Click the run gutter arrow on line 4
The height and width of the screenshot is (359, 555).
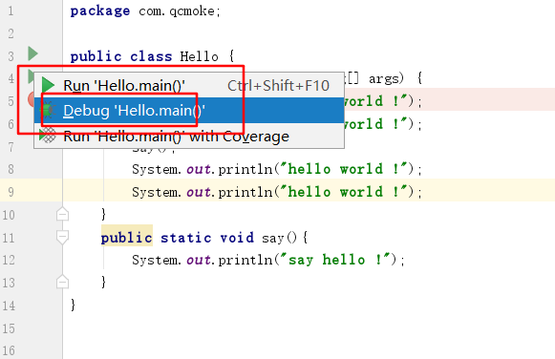click(31, 76)
